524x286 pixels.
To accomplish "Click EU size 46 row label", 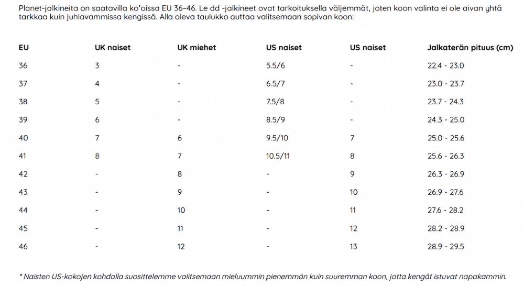I will pyautogui.click(x=24, y=247).
